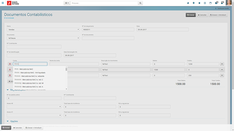Click top Gravar save button
234x131 pixels.
coord(191,15)
